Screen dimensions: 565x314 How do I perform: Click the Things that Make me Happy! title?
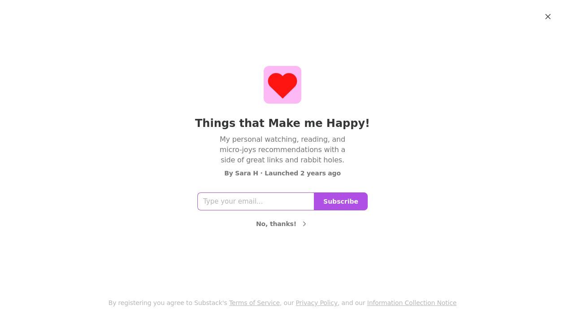click(x=282, y=123)
